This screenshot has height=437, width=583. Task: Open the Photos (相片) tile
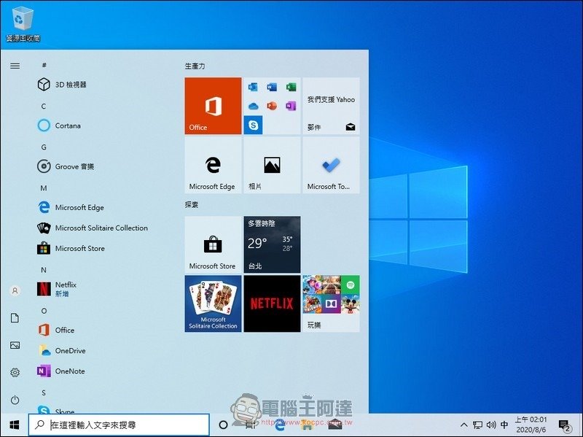[272, 165]
